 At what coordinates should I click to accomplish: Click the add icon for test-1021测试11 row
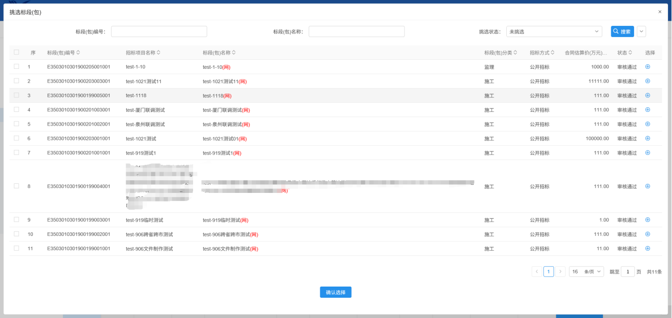[647, 81]
